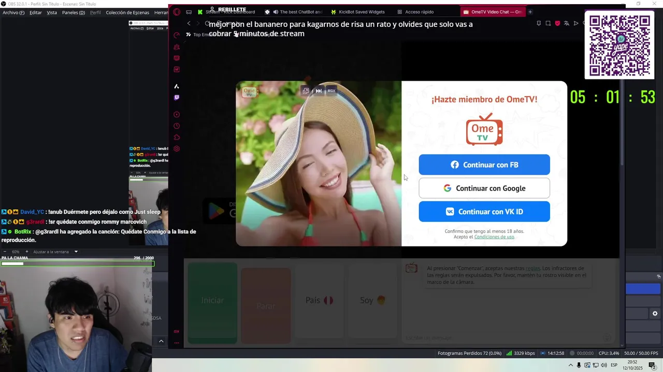The image size is (663, 372).
Task: Click the pinboard pin icon in address bar
Action: (539, 23)
